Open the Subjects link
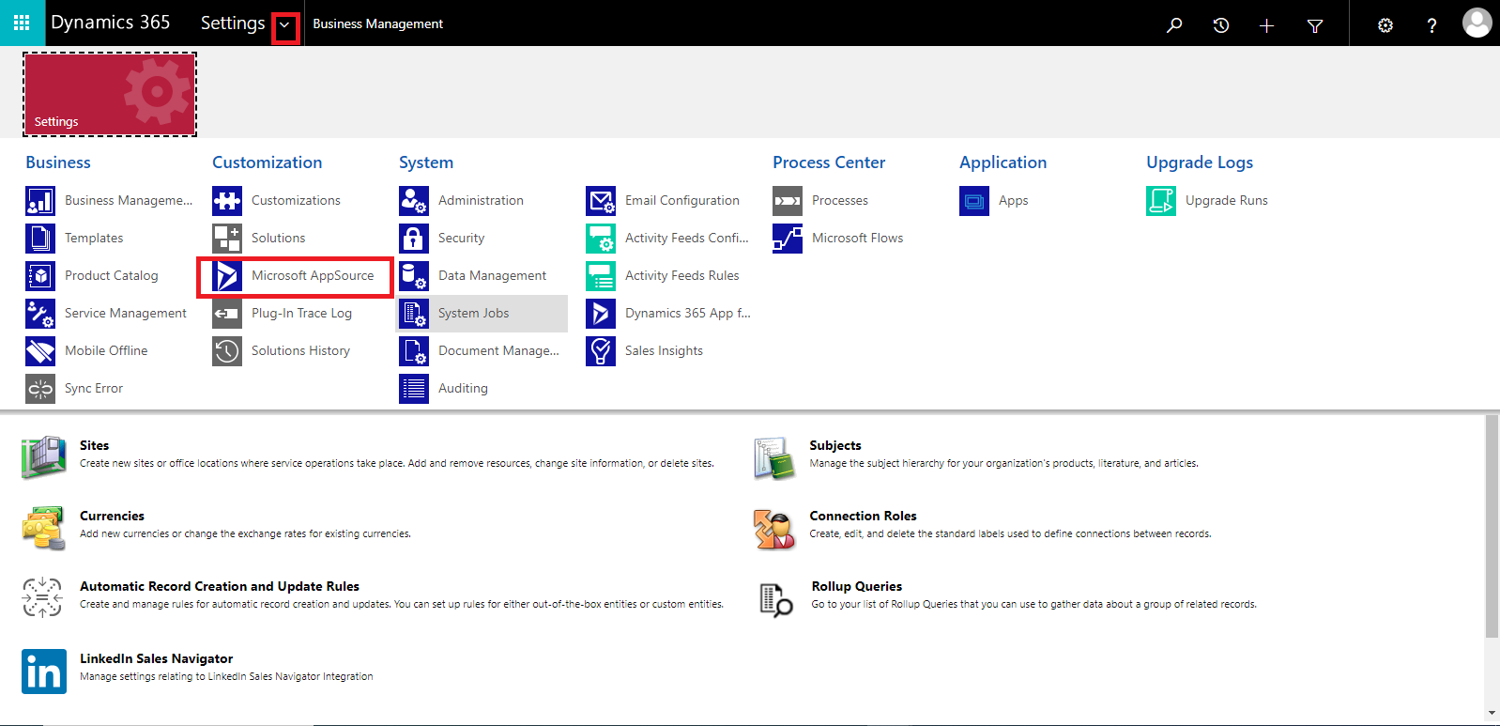 [x=835, y=445]
